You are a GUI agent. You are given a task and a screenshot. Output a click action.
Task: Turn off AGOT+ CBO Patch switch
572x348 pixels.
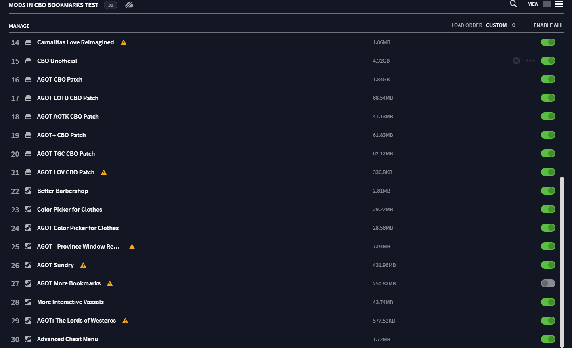548,135
